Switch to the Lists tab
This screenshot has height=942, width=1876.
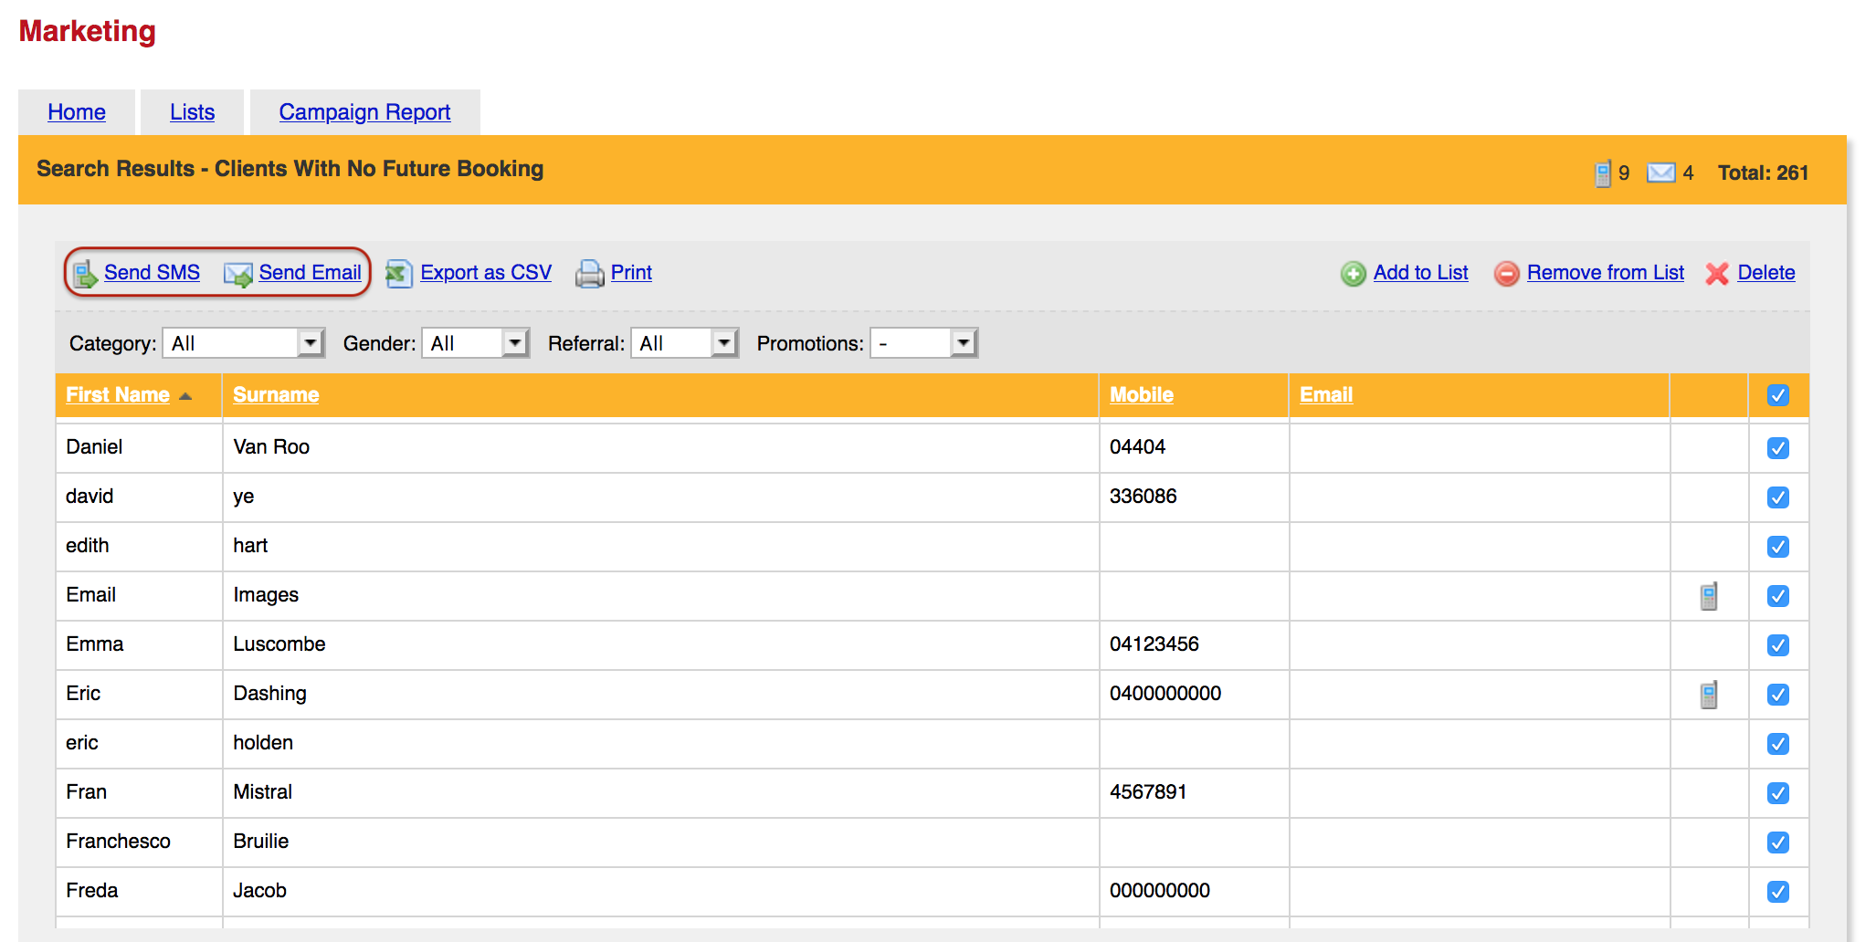tap(192, 112)
